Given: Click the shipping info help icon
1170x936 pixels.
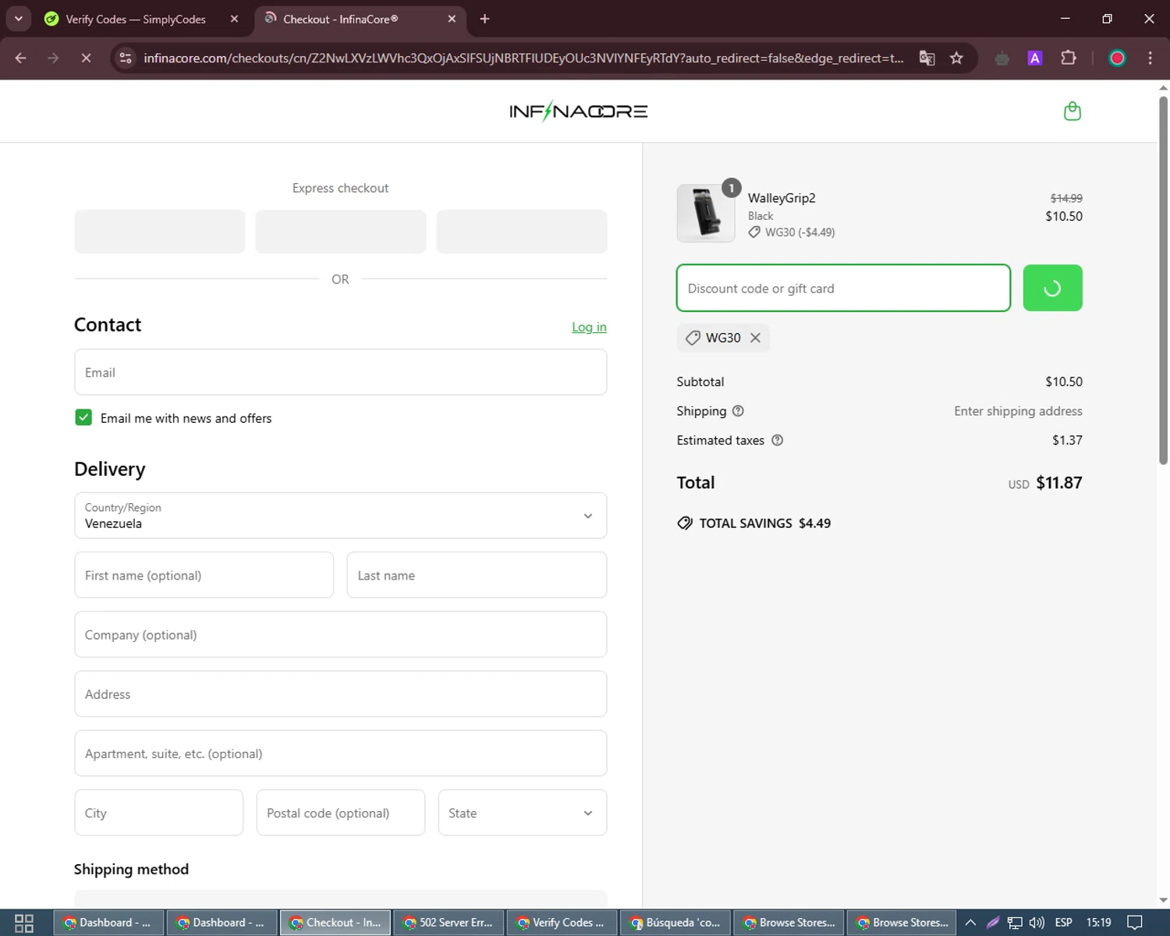Looking at the screenshot, I should pyautogui.click(x=738, y=411).
